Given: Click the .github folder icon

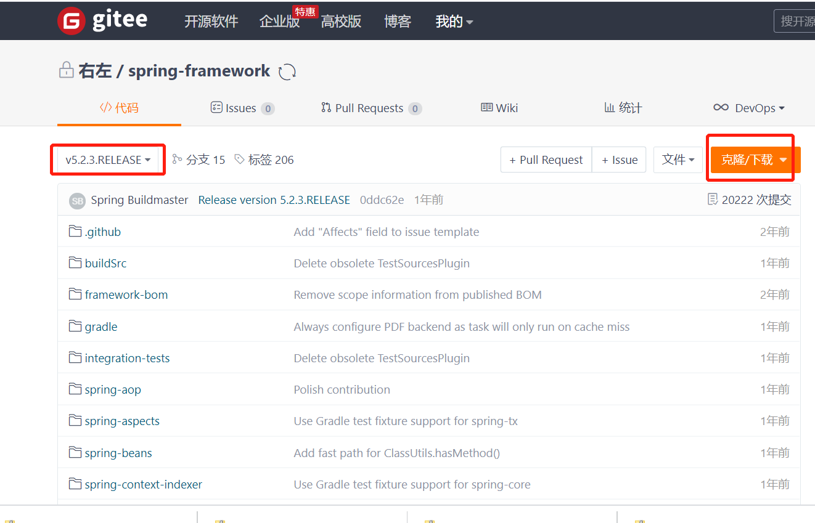Looking at the screenshot, I should pos(75,232).
